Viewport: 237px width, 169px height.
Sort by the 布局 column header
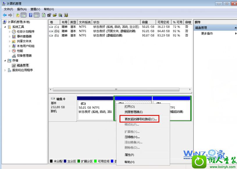64,22
